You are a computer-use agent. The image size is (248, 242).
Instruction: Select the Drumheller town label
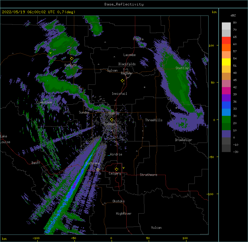point(184,140)
